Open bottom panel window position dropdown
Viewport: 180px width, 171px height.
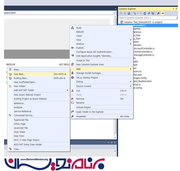pyautogui.click(x=109, y=143)
